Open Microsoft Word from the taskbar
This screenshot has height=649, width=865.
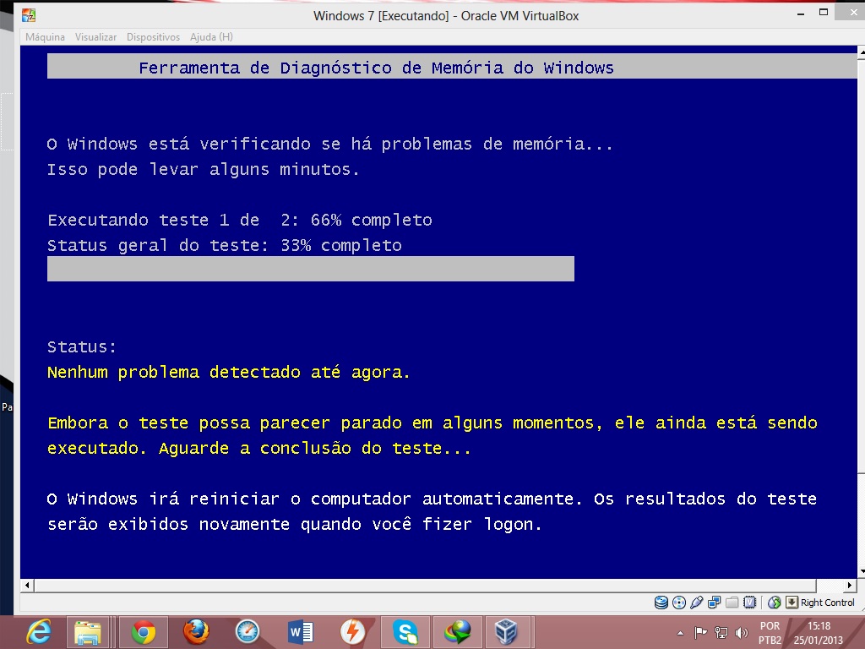[302, 631]
